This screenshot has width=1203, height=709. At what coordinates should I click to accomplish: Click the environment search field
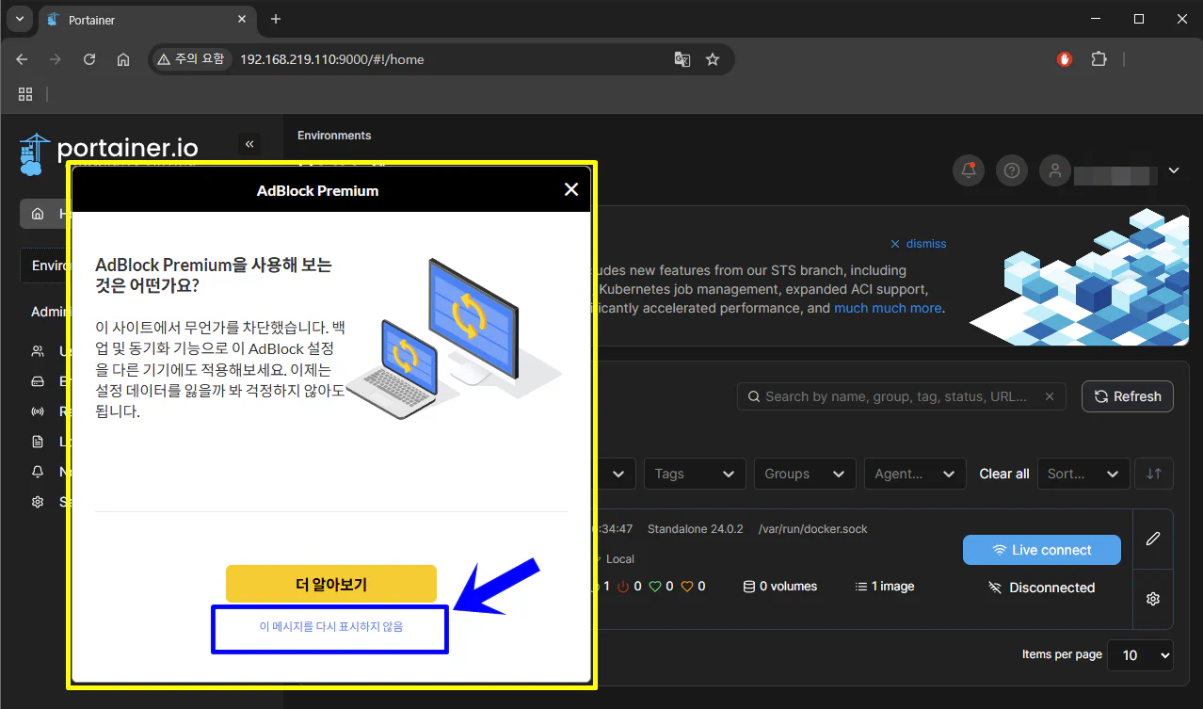click(x=901, y=396)
